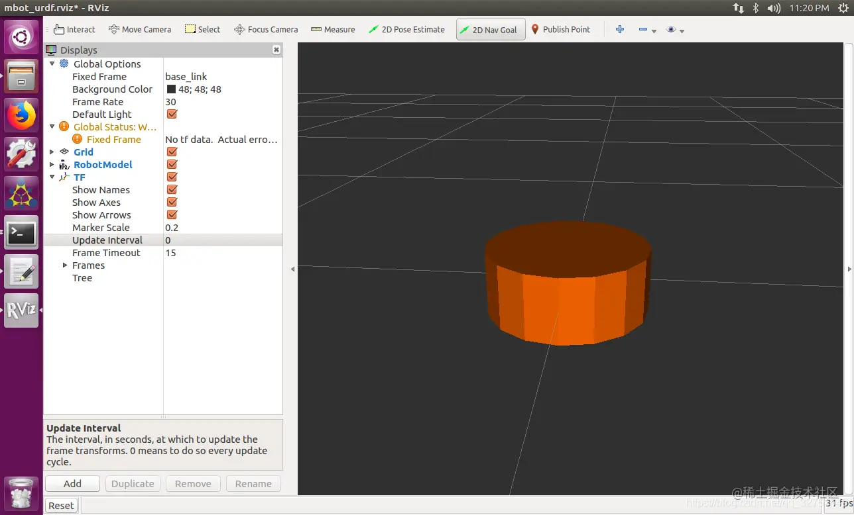Screen dimensions: 854x515
Task: Click the Grid display icon
Action: (x=64, y=152)
